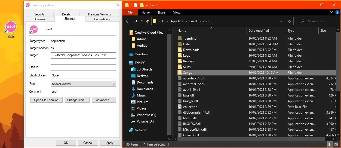
Task: Select Volume (D:) drive
Action: point(143,121)
